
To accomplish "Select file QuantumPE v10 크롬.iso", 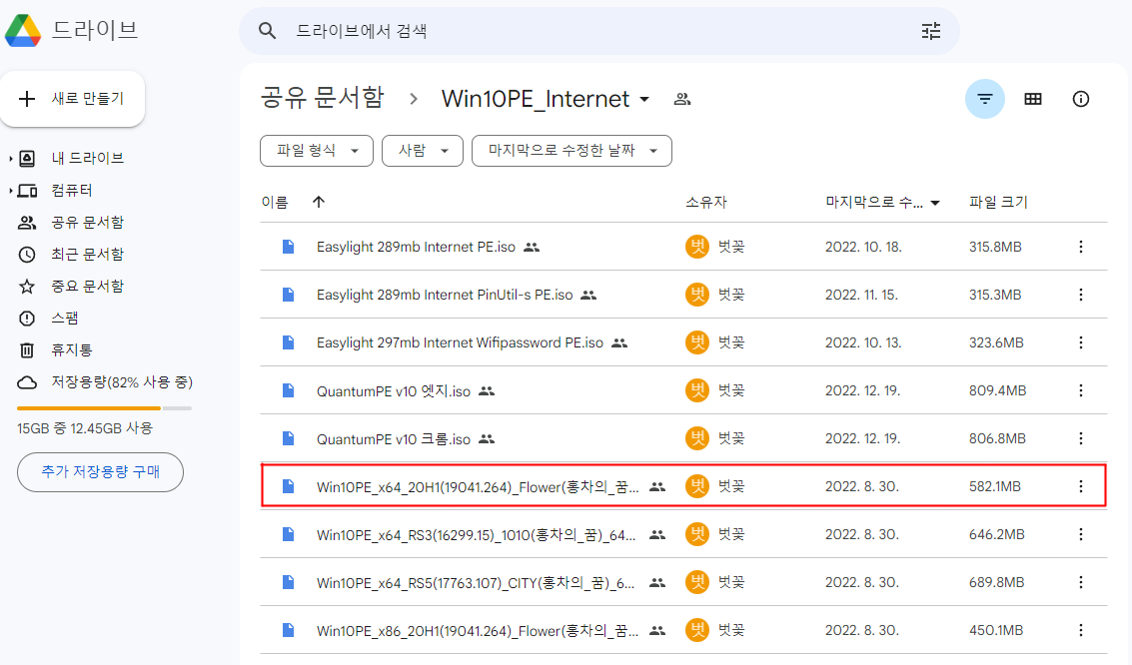I will 394,438.
